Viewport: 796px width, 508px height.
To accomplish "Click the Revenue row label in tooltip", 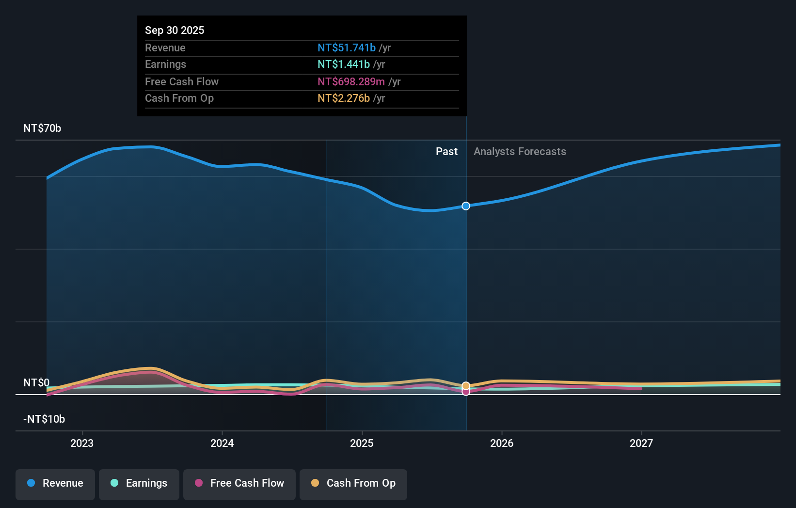I will coord(165,48).
